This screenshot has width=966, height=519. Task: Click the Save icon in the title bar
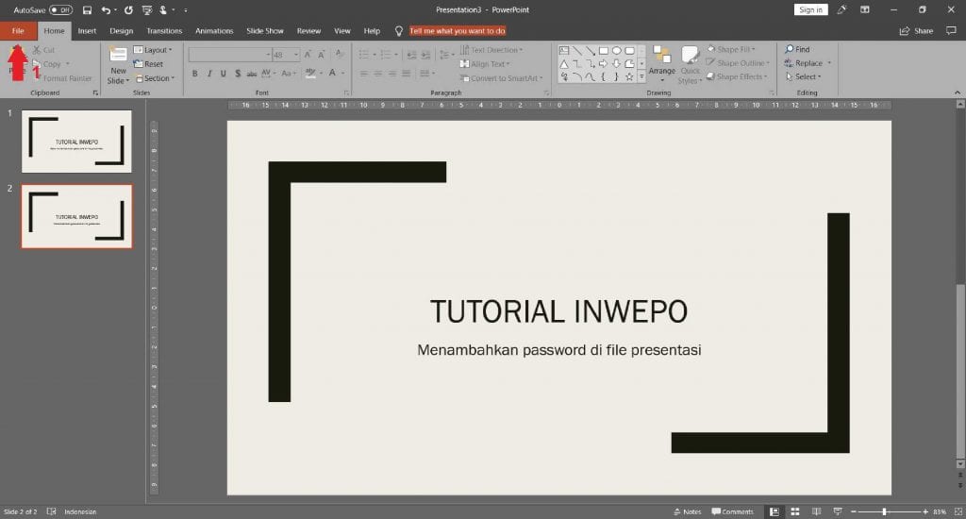point(87,9)
